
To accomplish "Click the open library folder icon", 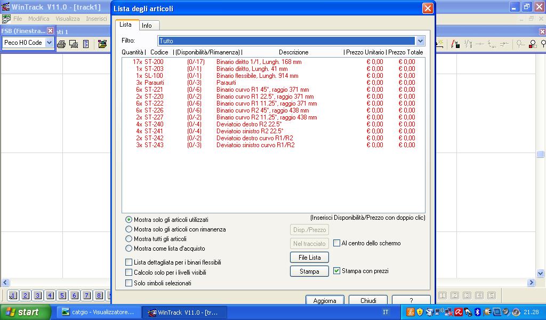I will pos(102,44).
